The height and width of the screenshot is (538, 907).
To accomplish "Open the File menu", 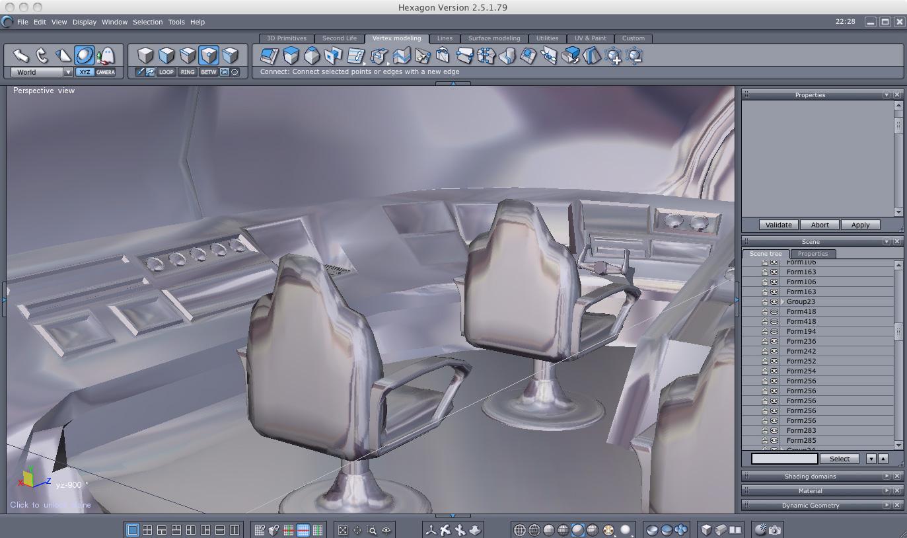I will point(22,22).
